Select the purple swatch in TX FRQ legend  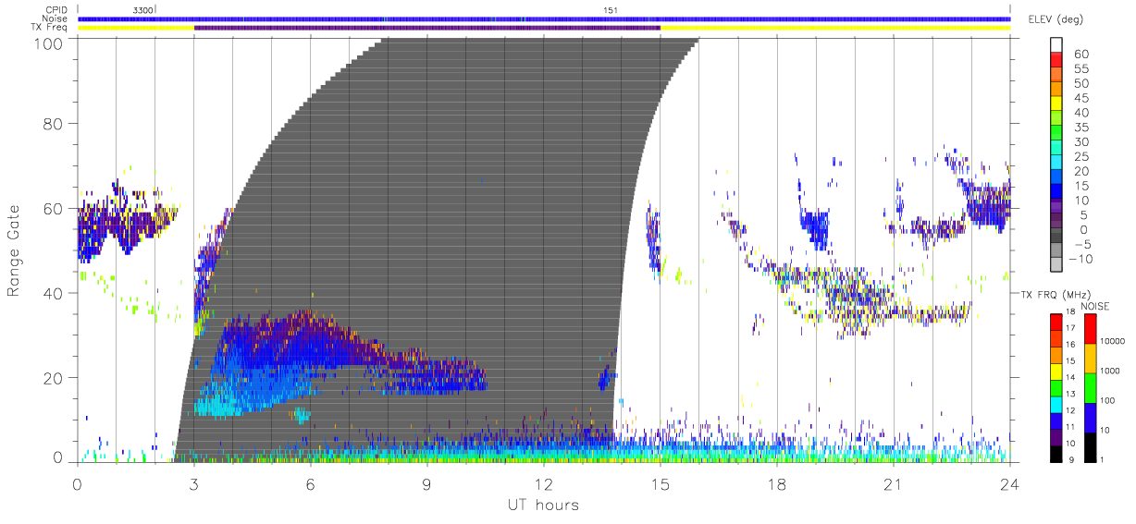point(1056,436)
